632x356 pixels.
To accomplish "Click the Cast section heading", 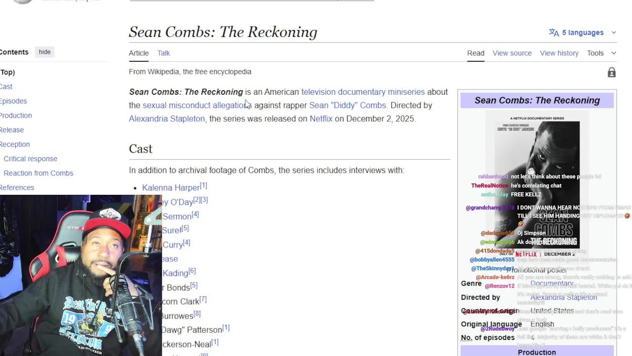I will pos(141,149).
